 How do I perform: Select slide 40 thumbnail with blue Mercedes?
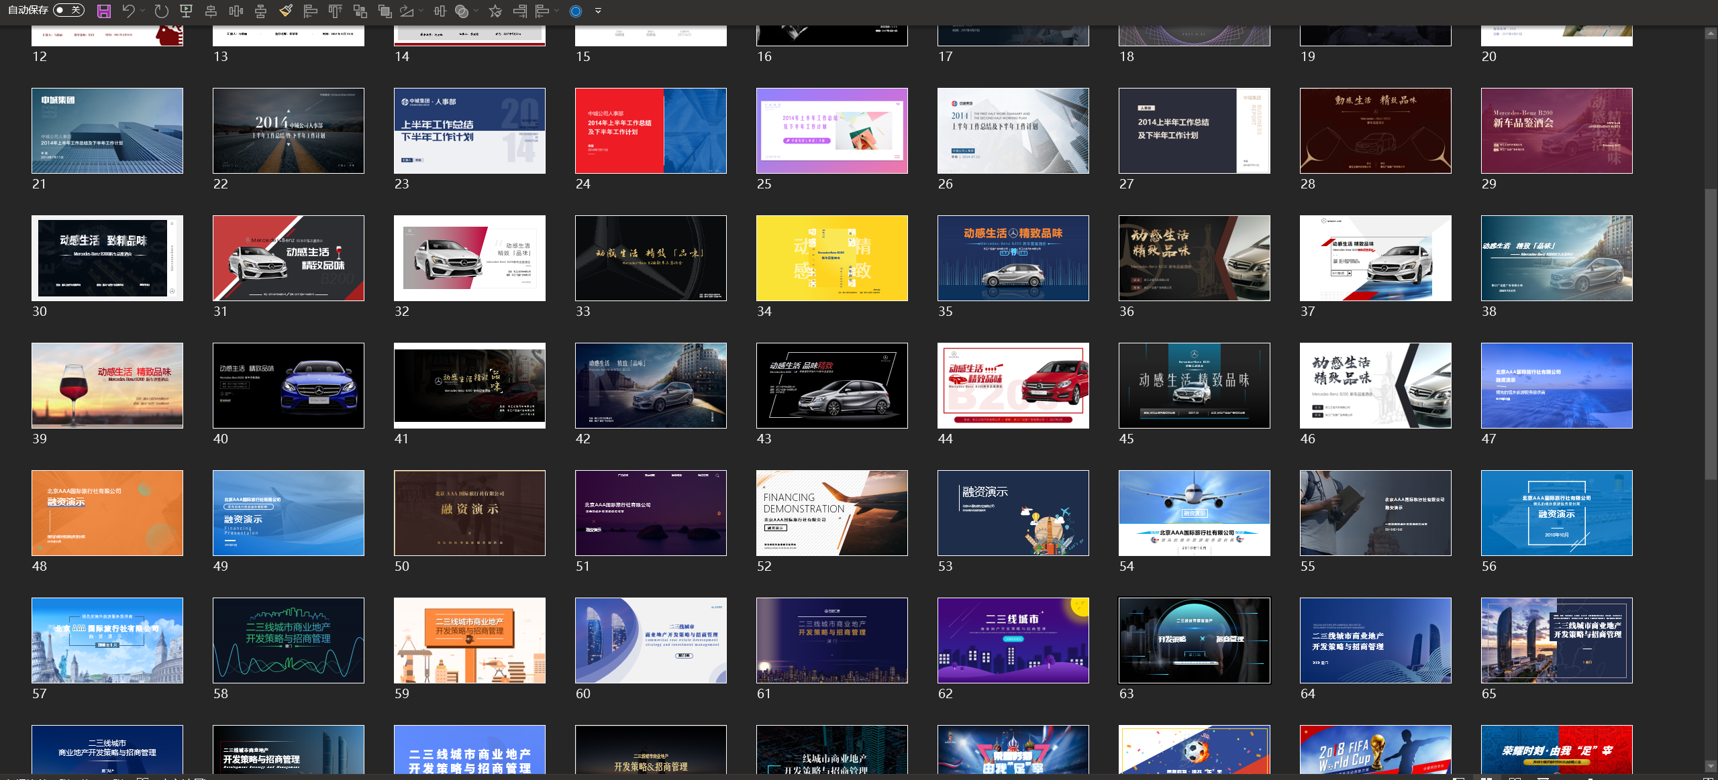pos(289,386)
